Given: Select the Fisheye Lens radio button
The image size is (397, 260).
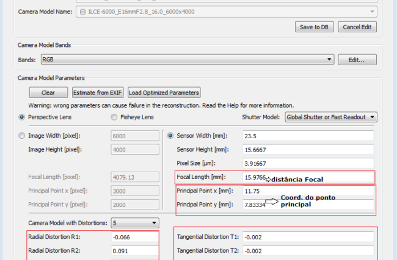Looking at the screenshot, I should click(114, 117).
